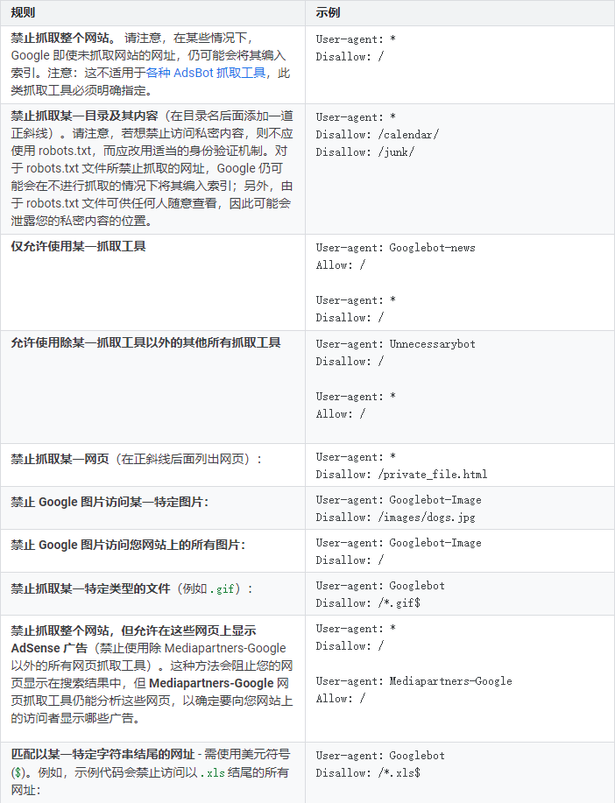This screenshot has width=615, height=803.
Task: Click the bold Mediapartners-Google in the description
Action: [211, 683]
